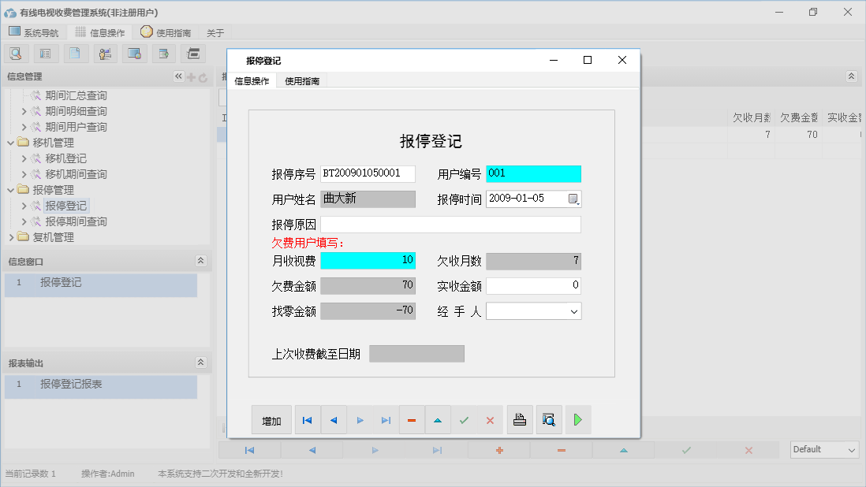Click the 增加 button to add a record
The height and width of the screenshot is (487, 866).
[x=271, y=419]
